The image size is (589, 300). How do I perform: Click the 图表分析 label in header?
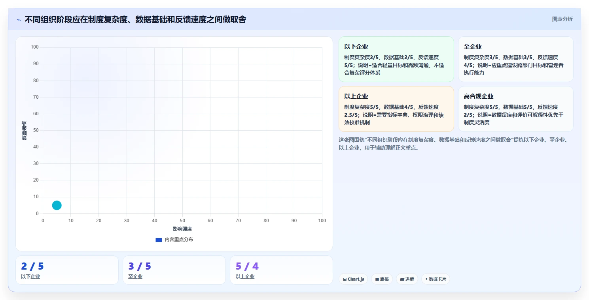562,19
